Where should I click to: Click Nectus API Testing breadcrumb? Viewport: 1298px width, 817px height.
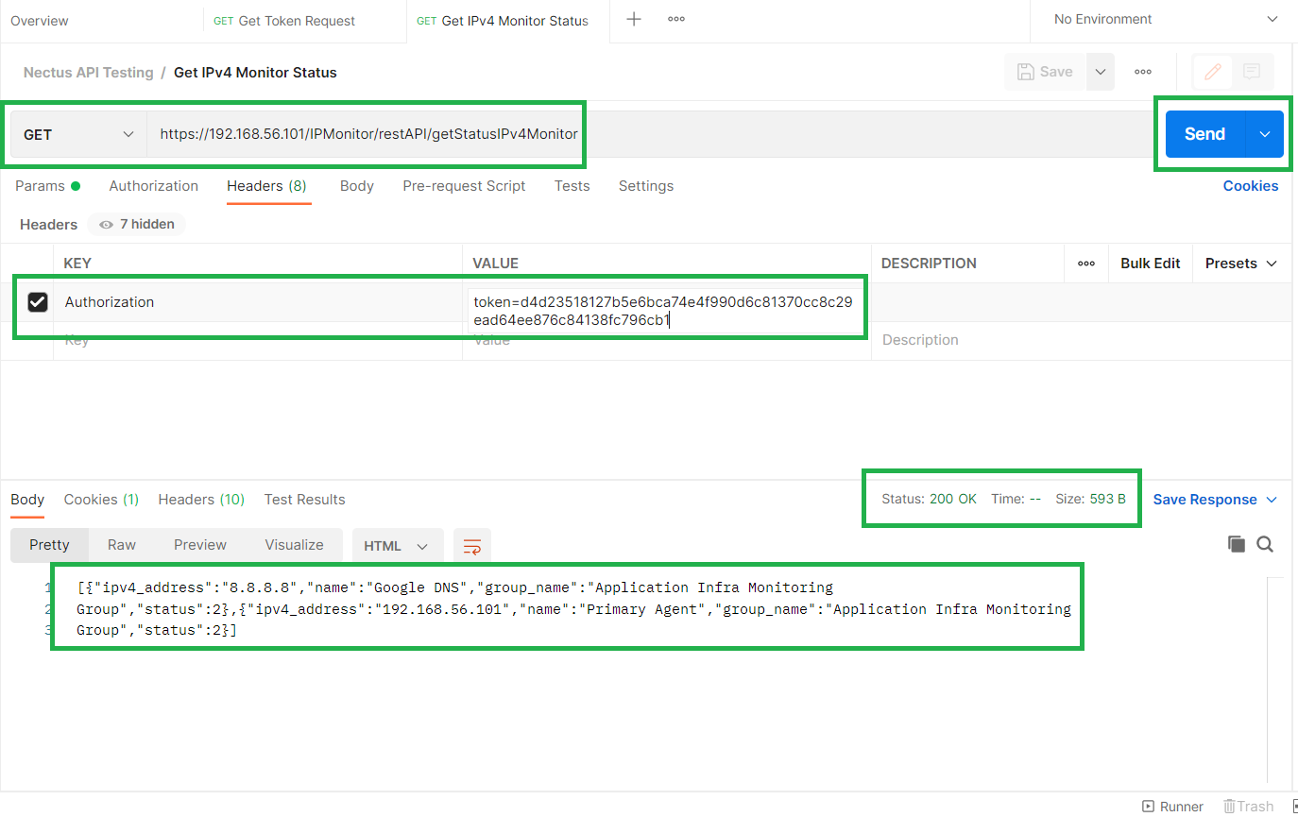click(x=89, y=72)
